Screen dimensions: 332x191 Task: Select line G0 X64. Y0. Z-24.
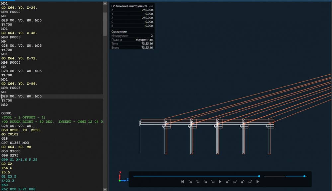point(19,8)
